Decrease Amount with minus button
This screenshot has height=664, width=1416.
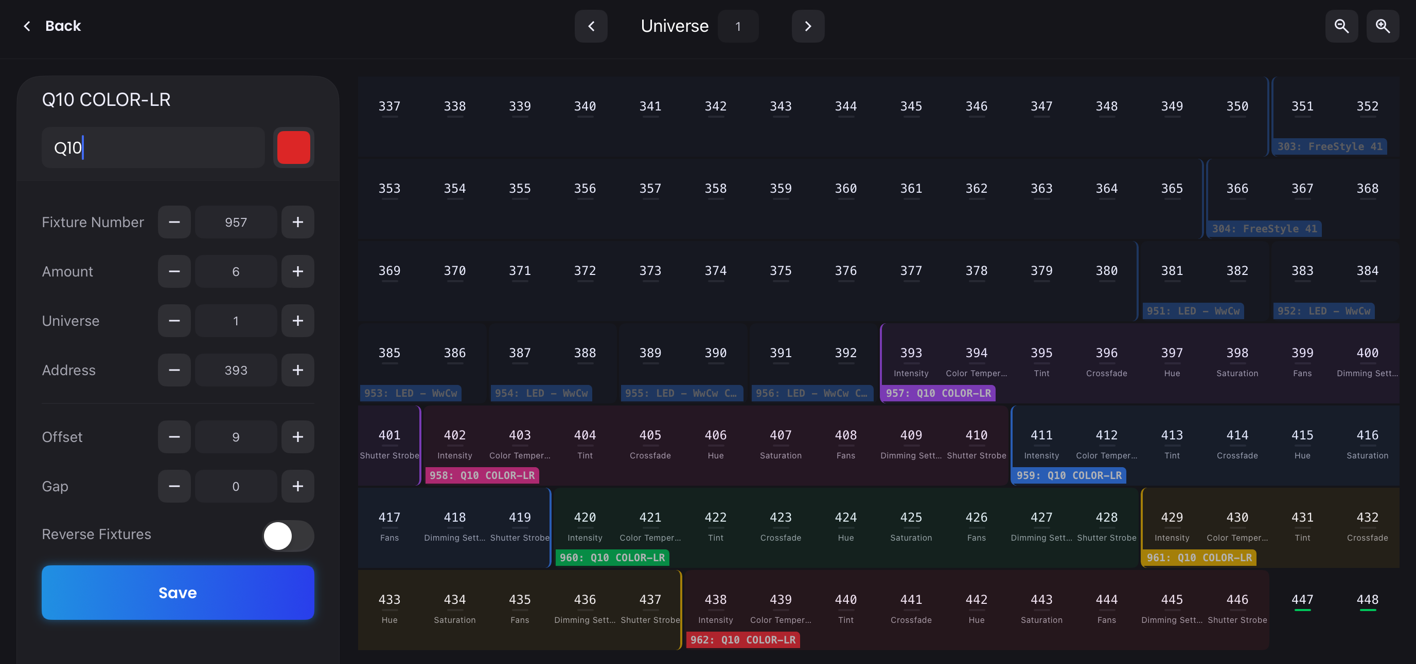(174, 271)
